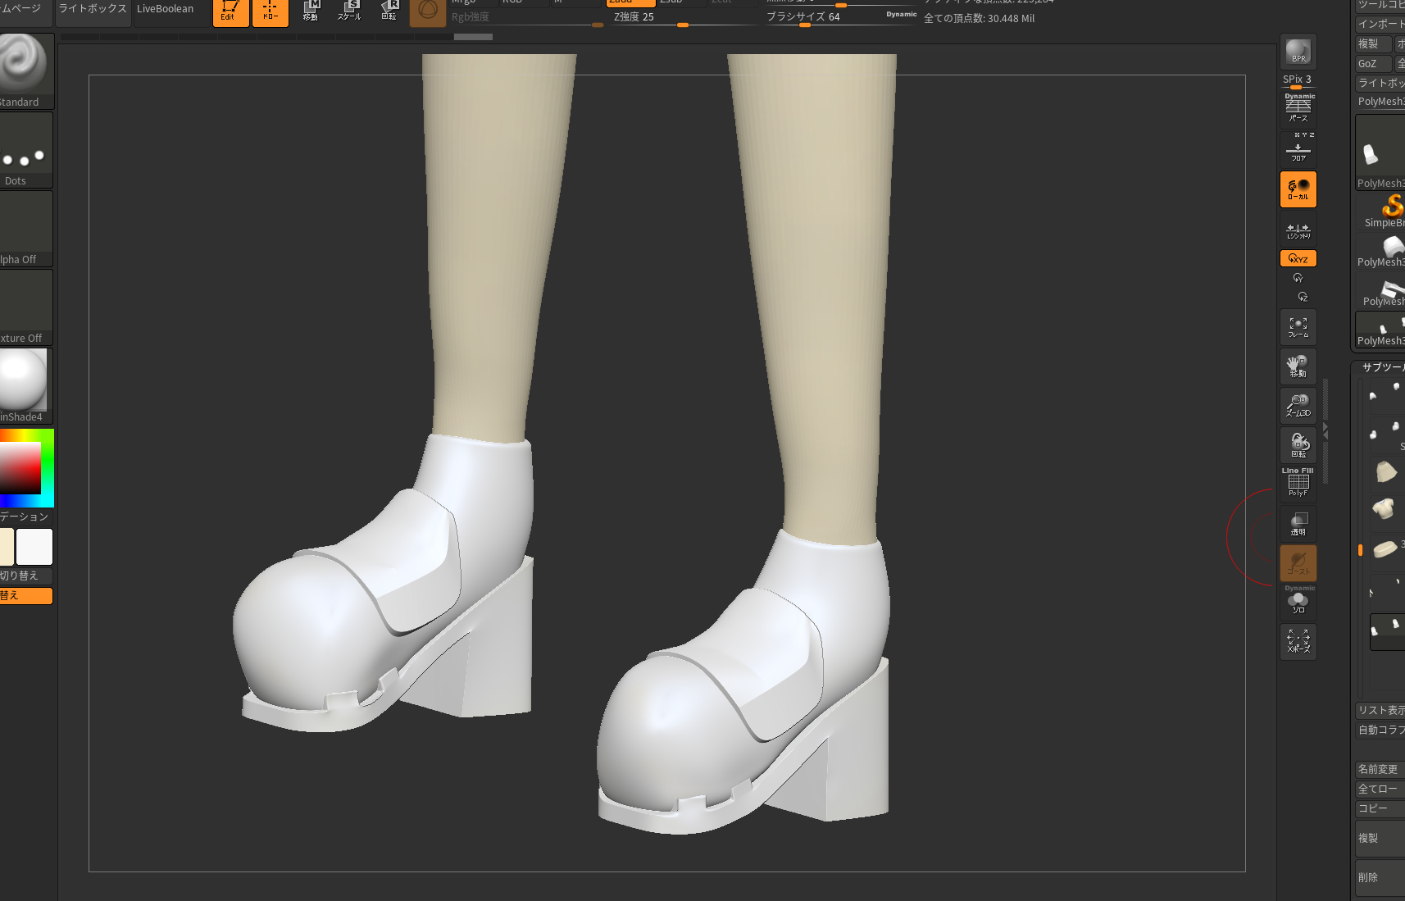Toggle Edit mode button

pyautogui.click(x=230, y=11)
